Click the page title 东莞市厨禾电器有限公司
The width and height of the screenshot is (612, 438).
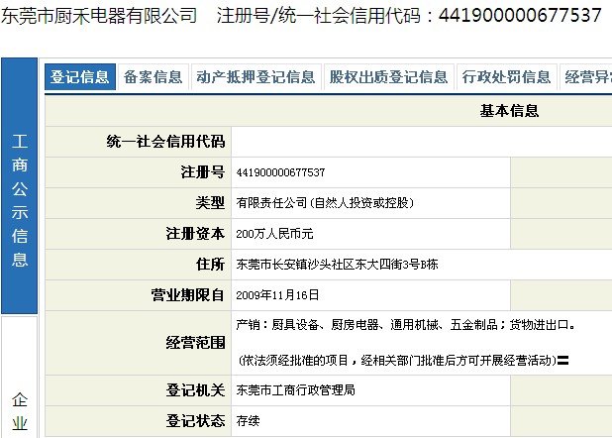(99, 16)
